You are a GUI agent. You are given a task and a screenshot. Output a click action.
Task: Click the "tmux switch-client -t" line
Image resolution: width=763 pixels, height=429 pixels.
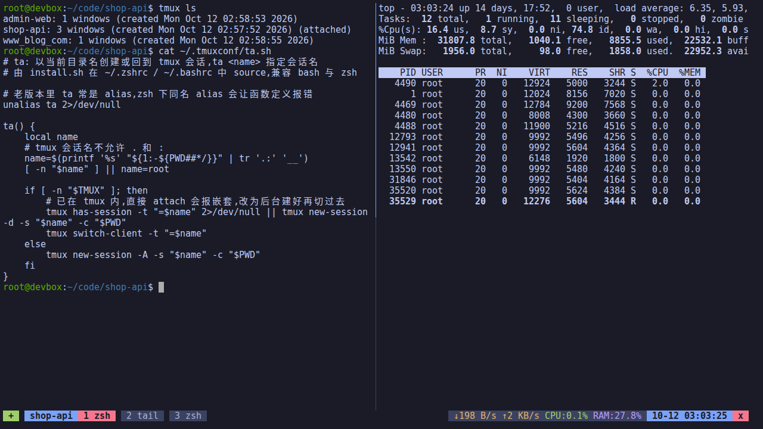126,234
